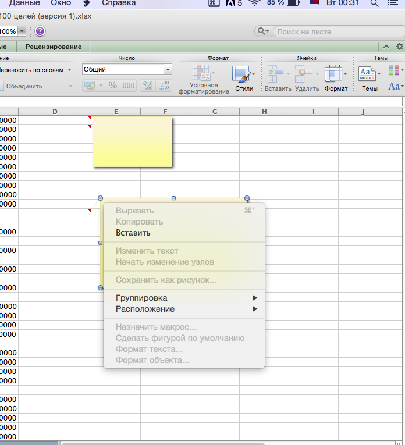Open search options magnifier dropdown
405x445 pixels.
[263, 31]
